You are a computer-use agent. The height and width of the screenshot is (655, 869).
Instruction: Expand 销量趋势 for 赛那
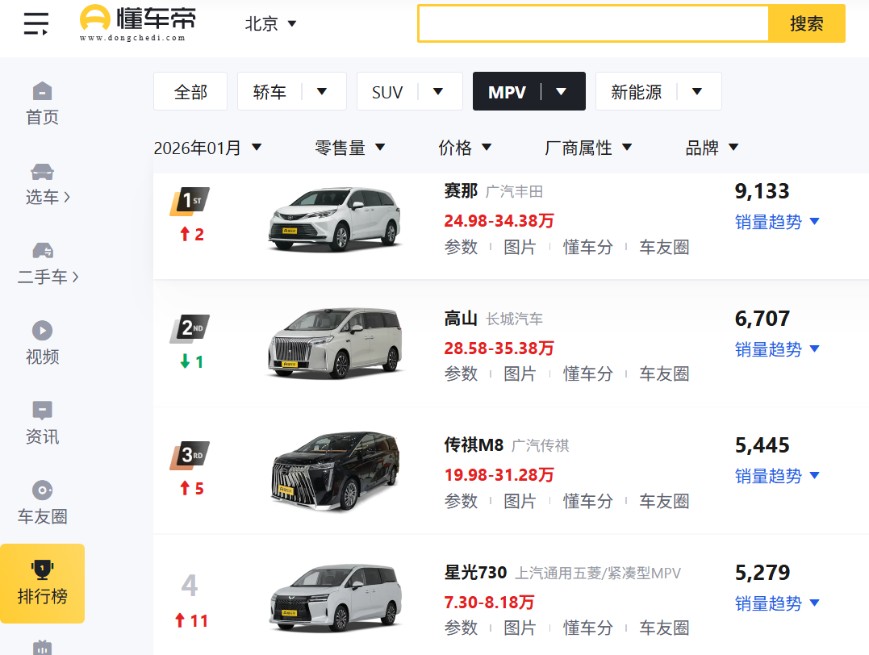(x=777, y=222)
